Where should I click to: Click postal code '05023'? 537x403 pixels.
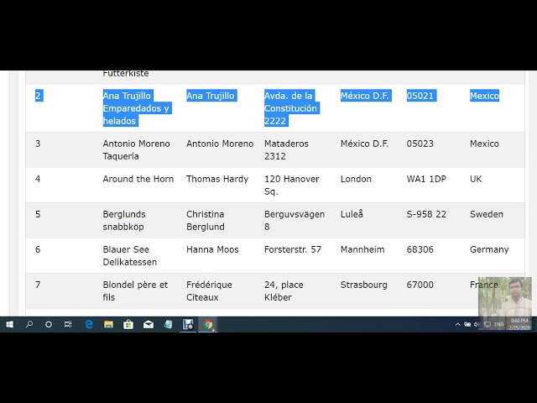pyautogui.click(x=420, y=144)
